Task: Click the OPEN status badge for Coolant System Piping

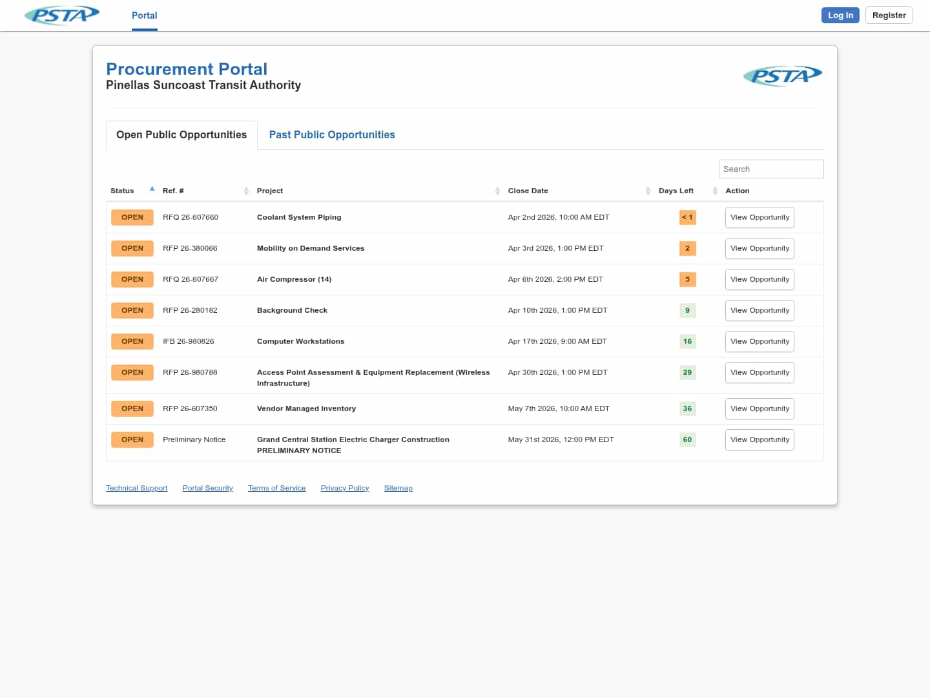Action: point(132,217)
